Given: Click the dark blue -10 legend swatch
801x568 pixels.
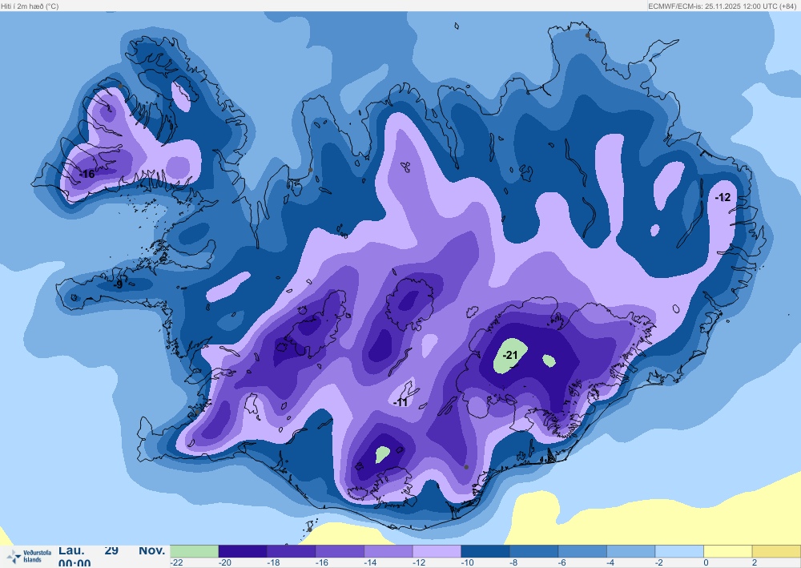Looking at the screenshot, I should click(485, 551).
